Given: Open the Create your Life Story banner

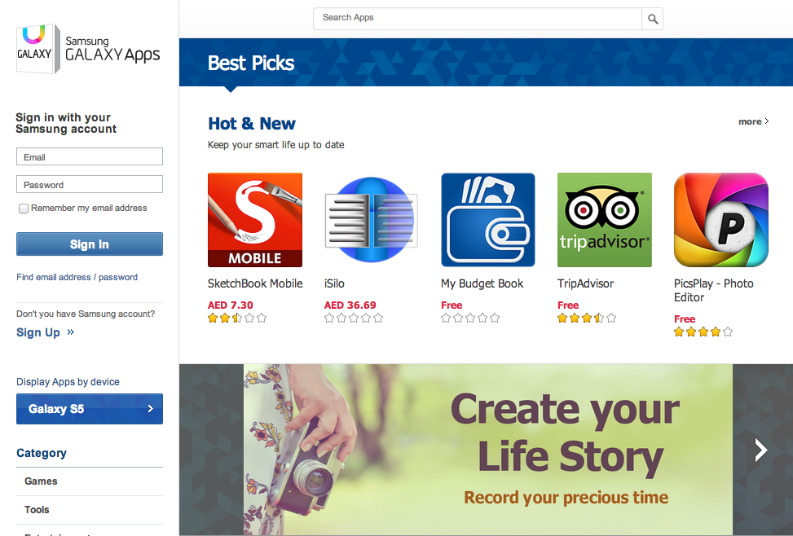Looking at the screenshot, I should click(487, 450).
